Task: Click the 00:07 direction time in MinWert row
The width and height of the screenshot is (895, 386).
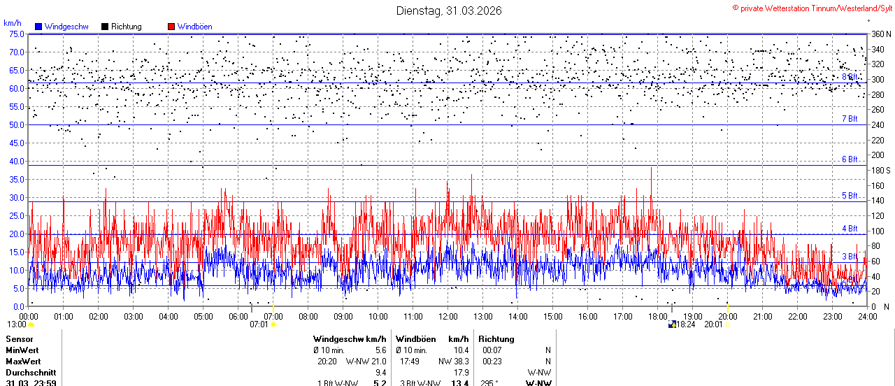Action: tap(492, 350)
